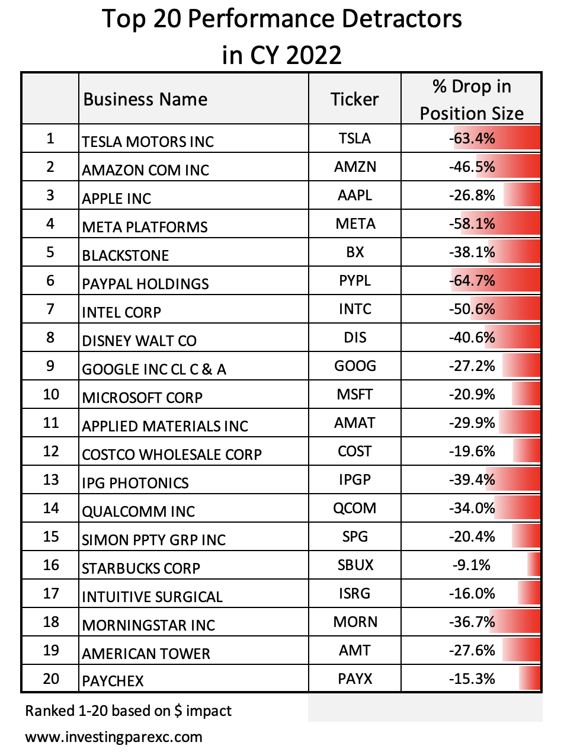This screenshot has width=564, height=755.
Task: Click the -38.1% Blackstone value cell
Action: click(x=471, y=252)
